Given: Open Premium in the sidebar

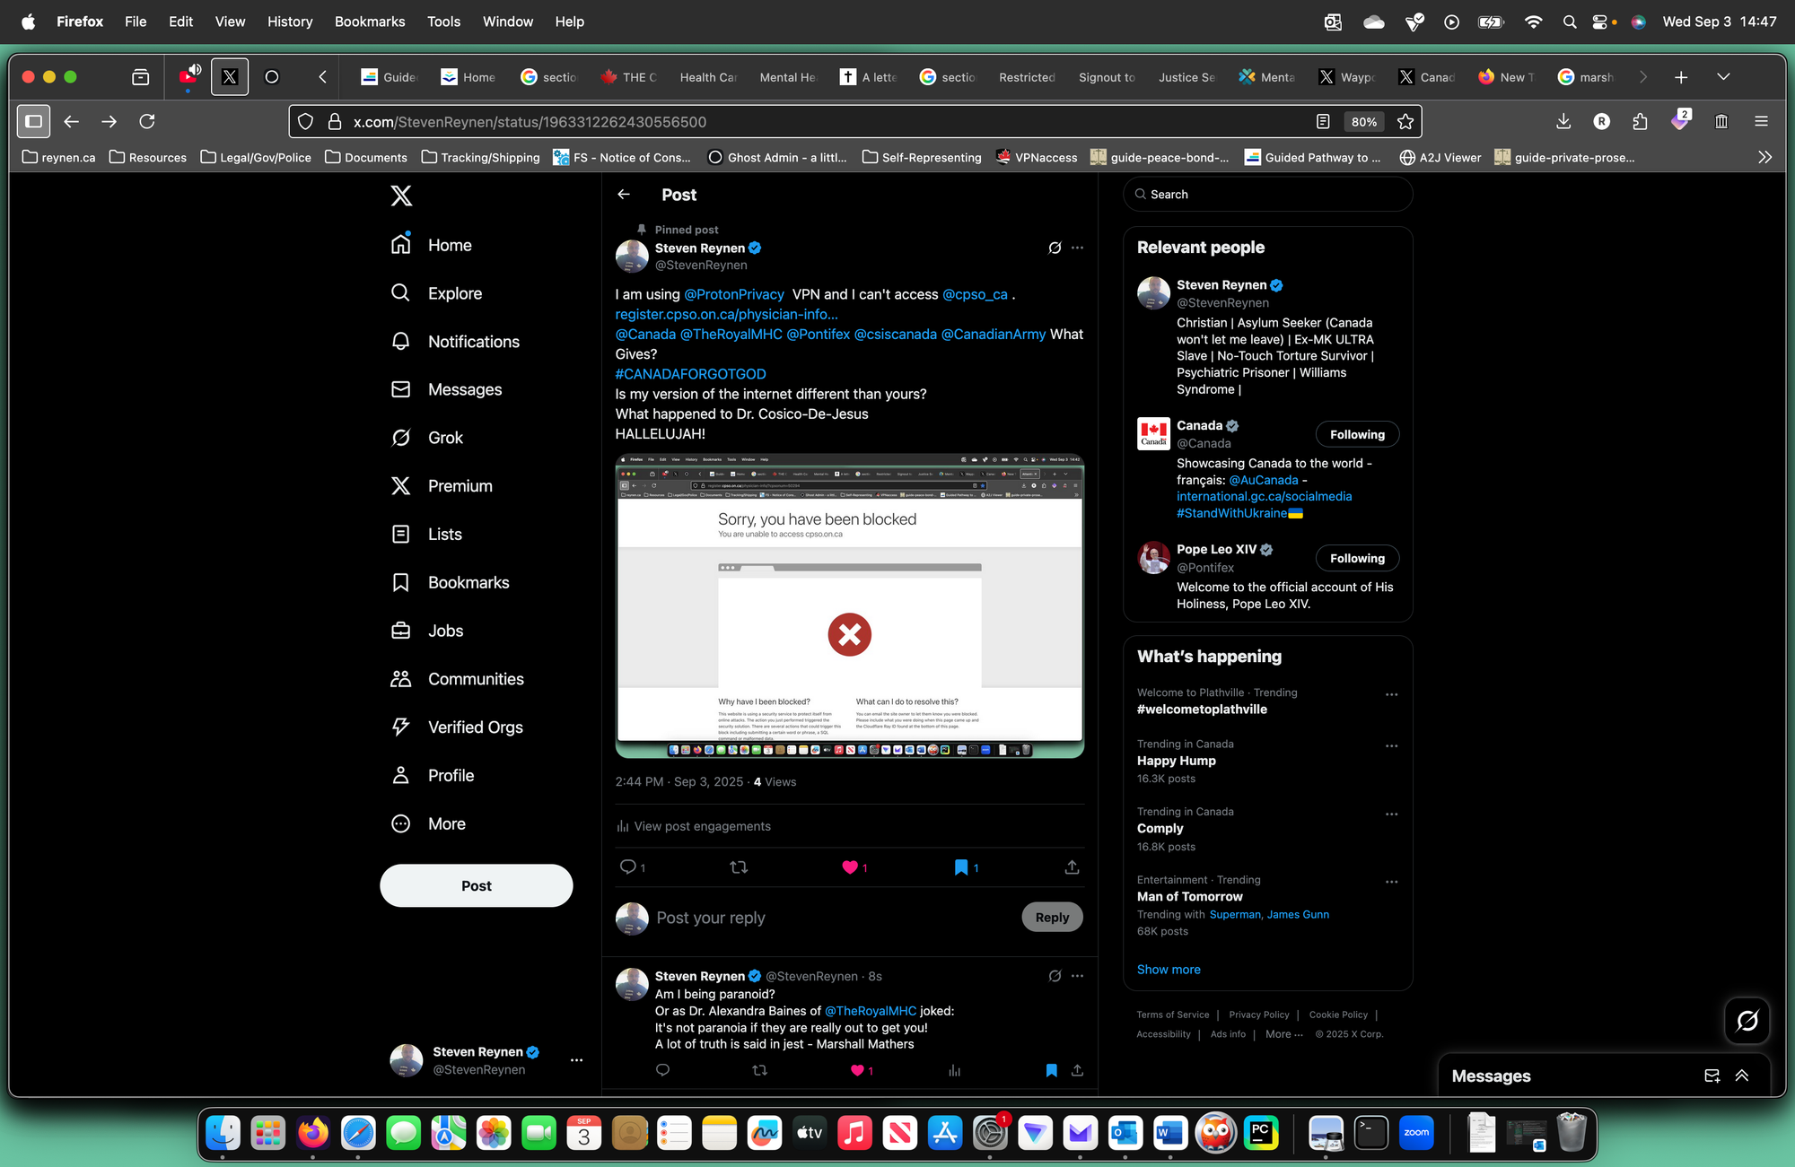Looking at the screenshot, I should click(x=442, y=486).
